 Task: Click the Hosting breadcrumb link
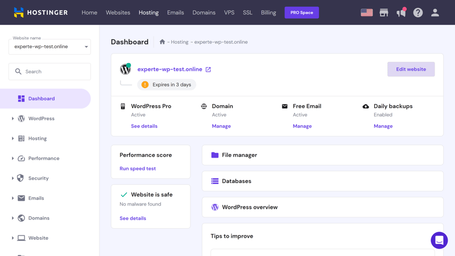pyautogui.click(x=180, y=42)
